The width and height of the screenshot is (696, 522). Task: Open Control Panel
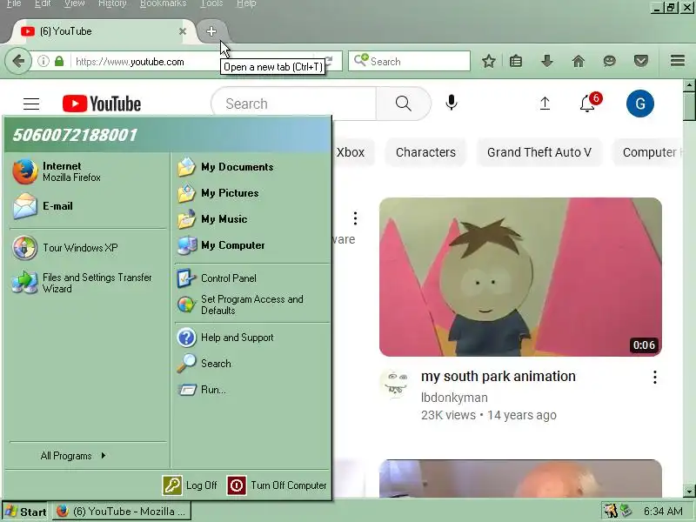click(252, 278)
